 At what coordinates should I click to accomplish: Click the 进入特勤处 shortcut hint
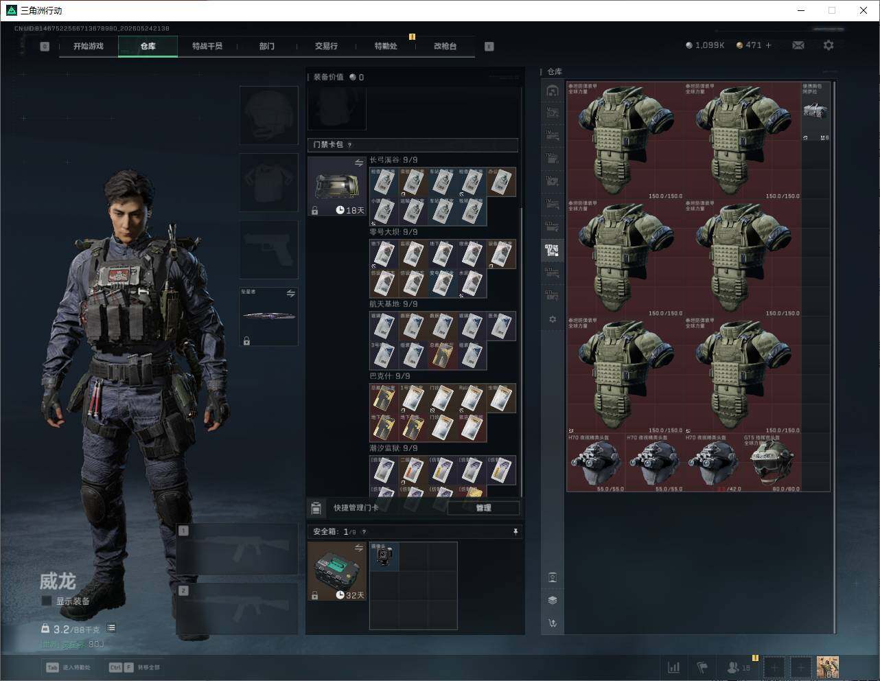point(68,667)
